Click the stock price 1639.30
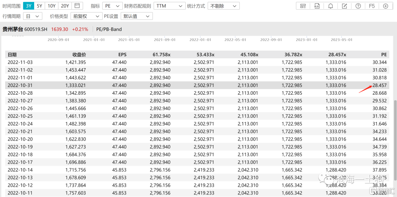Viewport: 397px width, 197px height. coord(60,29)
